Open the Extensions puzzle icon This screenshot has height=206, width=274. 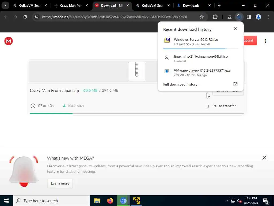coord(215,17)
